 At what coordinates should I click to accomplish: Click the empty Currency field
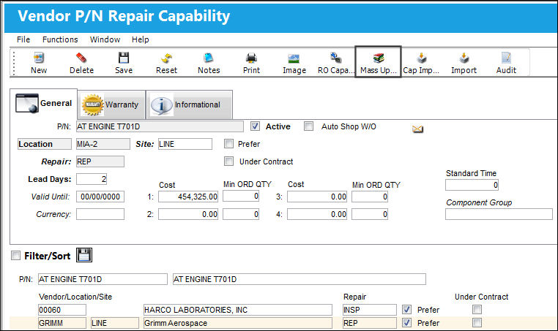tap(100, 214)
